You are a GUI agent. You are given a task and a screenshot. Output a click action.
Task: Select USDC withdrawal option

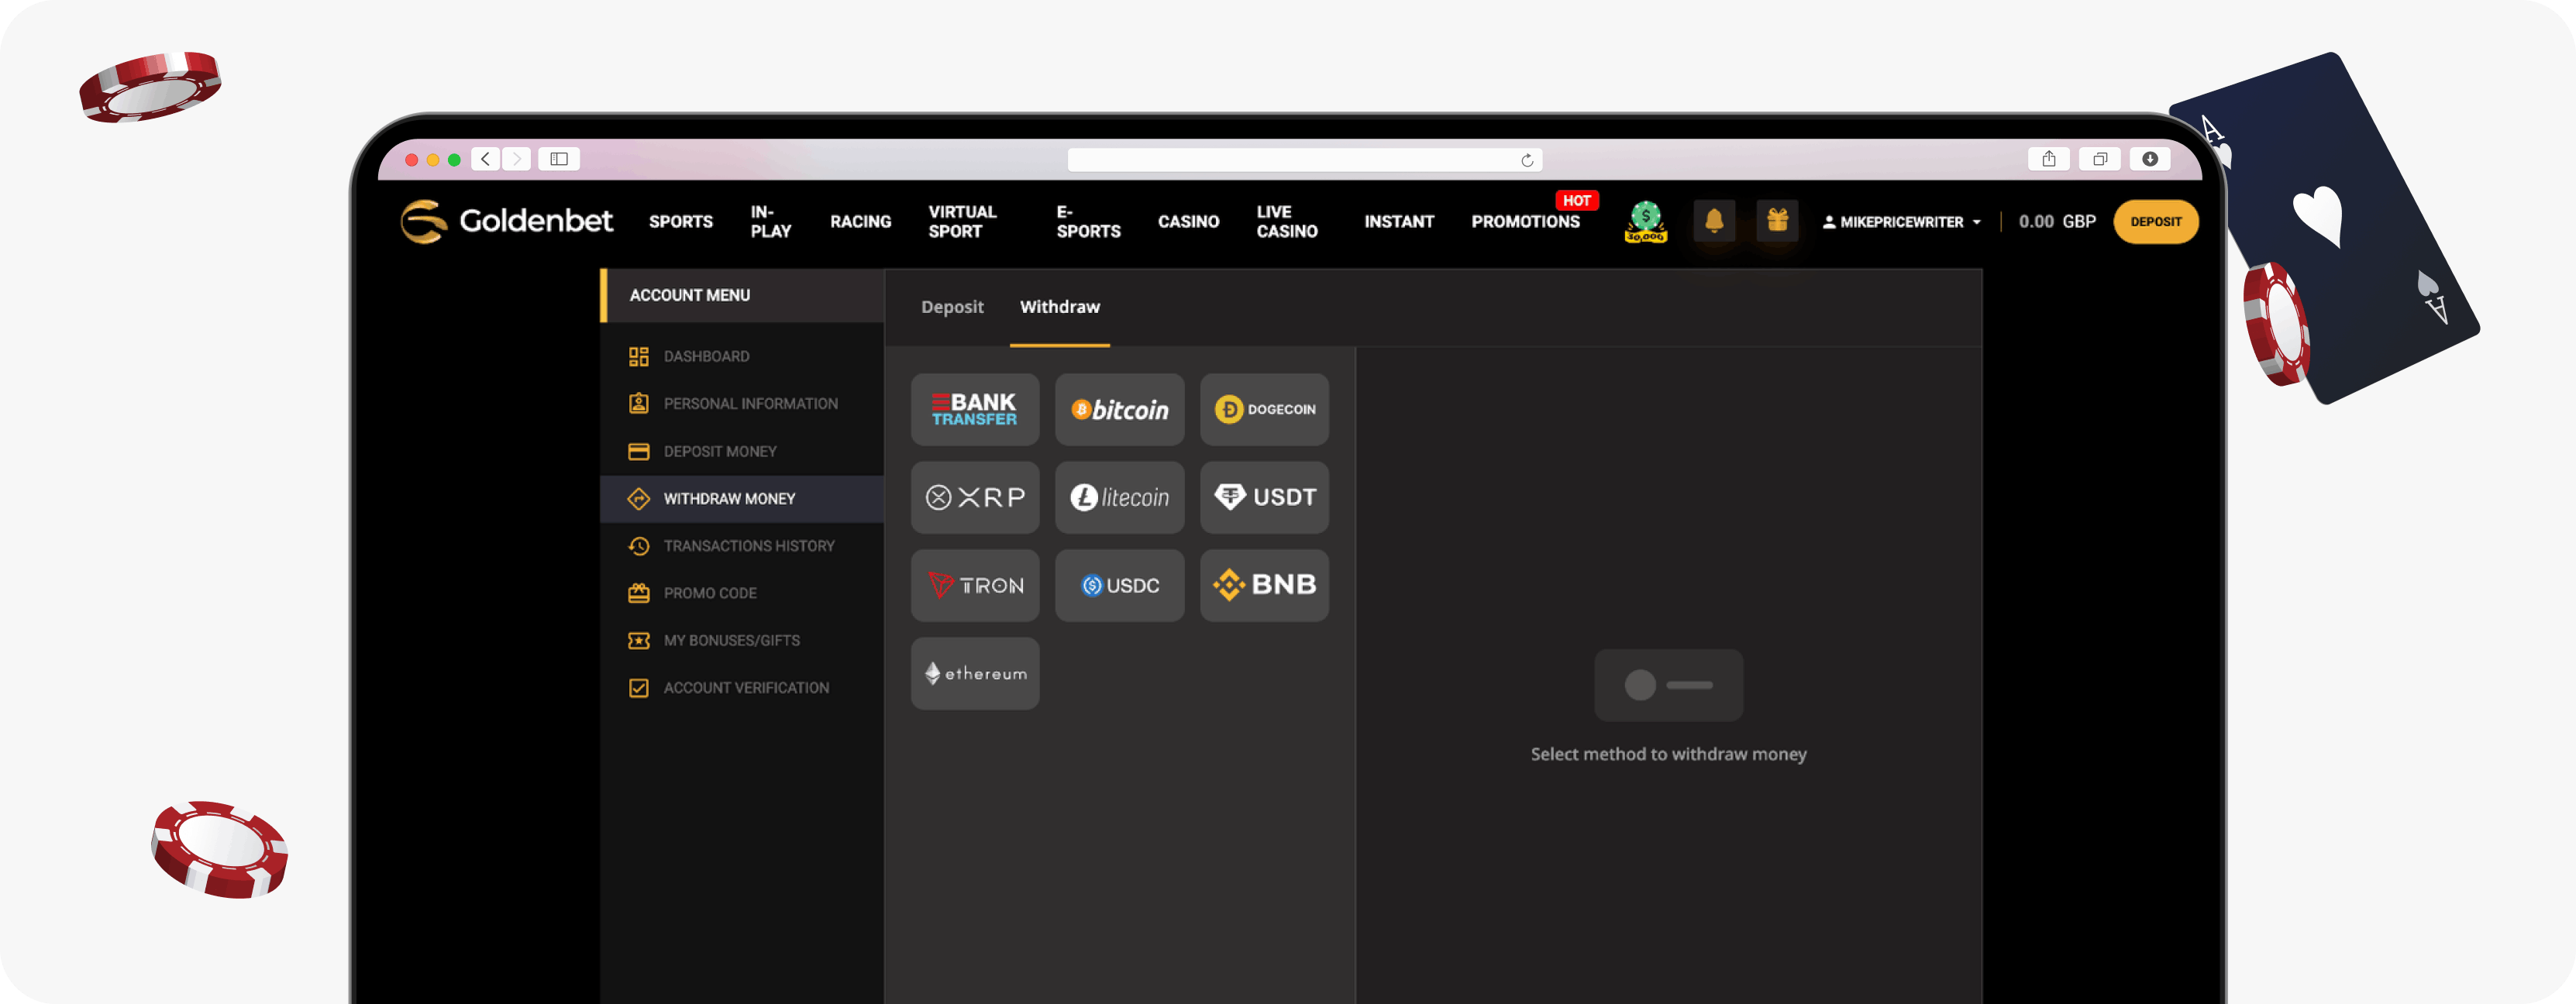[x=1119, y=585]
